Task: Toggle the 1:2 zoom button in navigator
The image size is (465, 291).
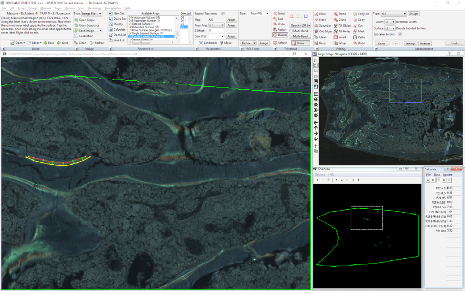Action: [x=316, y=65]
